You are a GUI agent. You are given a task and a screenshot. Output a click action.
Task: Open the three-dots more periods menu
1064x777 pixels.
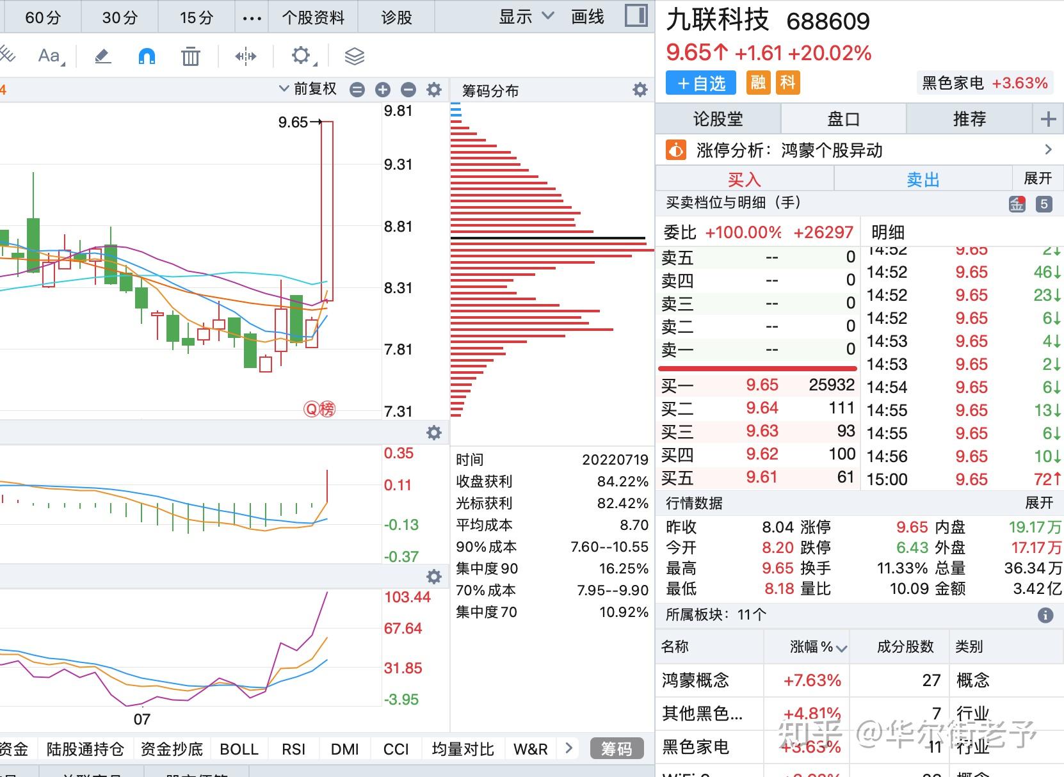click(x=252, y=18)
